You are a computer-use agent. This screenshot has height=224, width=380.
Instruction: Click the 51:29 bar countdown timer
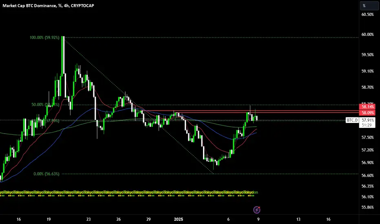[367, 125]
